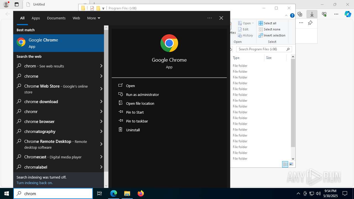Viewport: 354px width, 199px height.
Task: Click Select all in Explorer ribbon
Action: tap(267, 23)
